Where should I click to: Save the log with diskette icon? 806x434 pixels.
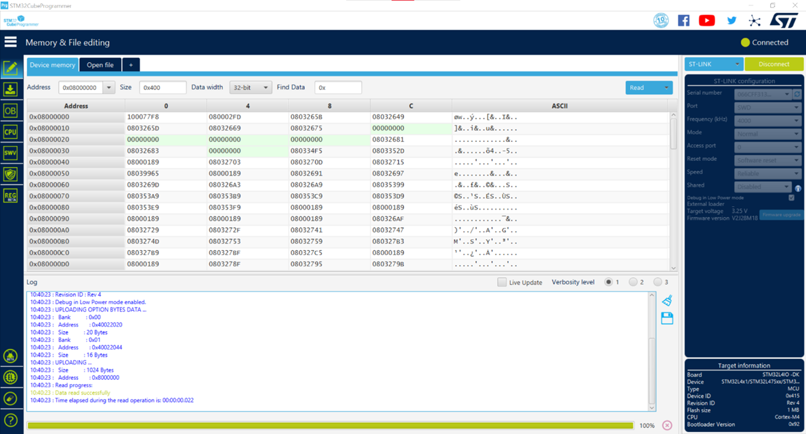667,318
